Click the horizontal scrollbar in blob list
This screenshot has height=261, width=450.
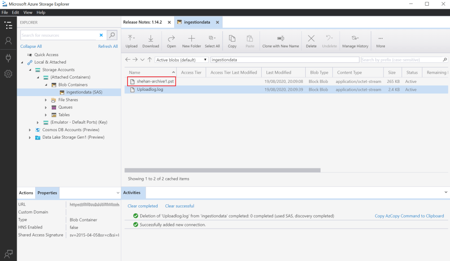click(x=222, y=170)
